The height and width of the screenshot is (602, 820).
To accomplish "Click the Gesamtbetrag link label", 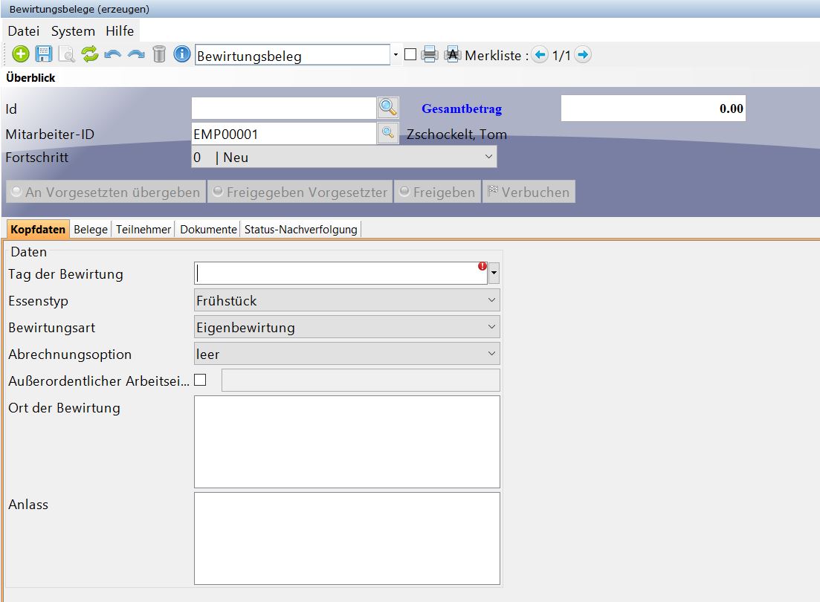I will [x=462, y=109].
